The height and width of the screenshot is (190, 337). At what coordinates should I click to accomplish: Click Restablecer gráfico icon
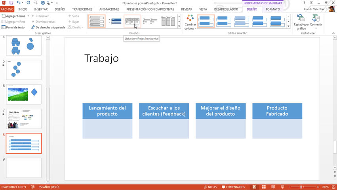click(301, 22)
